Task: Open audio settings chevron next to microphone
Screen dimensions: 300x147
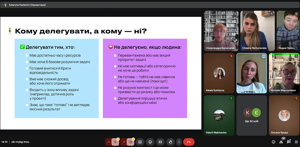Action: coord(108,142)
